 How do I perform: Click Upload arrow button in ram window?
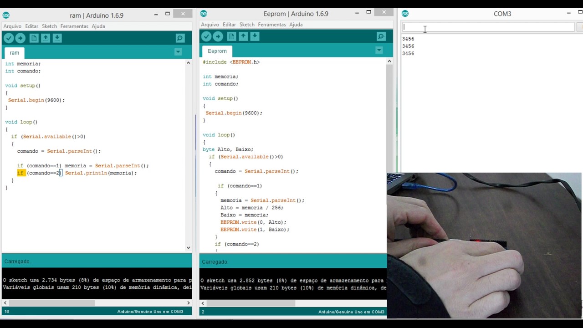click(20, 38)
